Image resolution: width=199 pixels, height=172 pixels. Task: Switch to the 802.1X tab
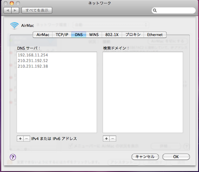(x=112, y=35)
